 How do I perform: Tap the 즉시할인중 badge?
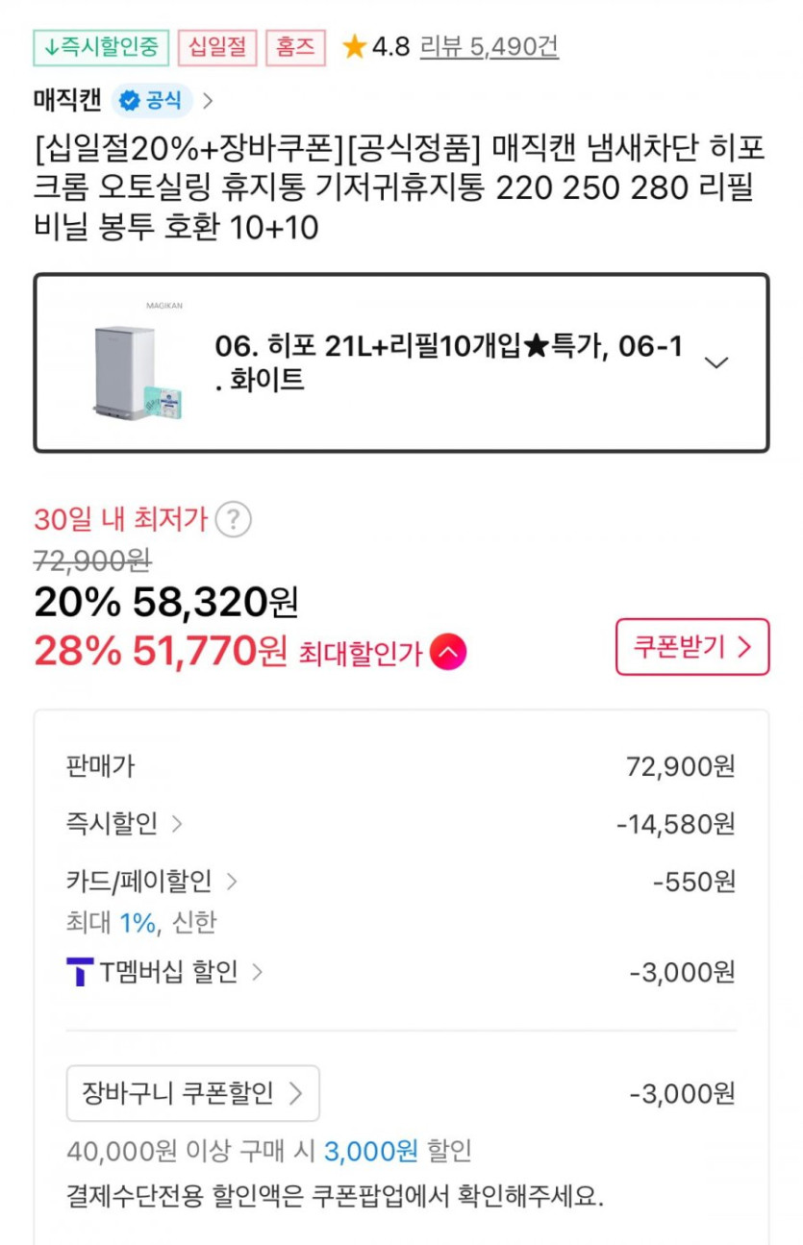pyautogui.click(x=101, y=47)
